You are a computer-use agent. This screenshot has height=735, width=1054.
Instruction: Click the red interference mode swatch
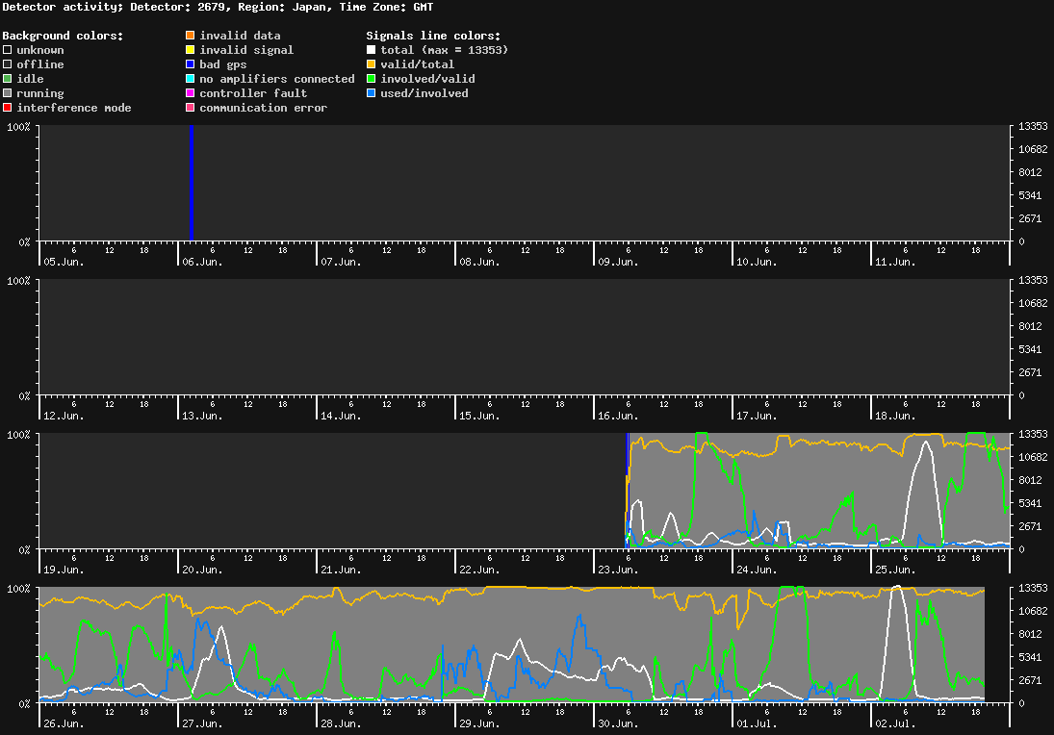(8, 108)
